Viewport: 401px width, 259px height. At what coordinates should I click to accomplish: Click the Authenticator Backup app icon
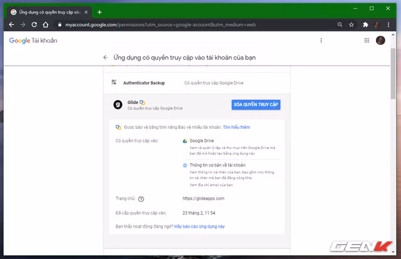114,82
